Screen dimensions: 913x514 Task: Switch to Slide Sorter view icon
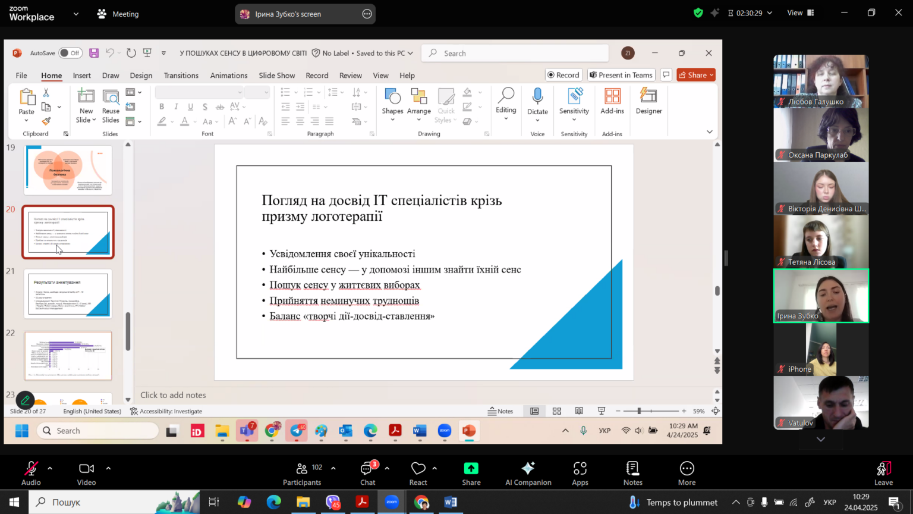(x=557, y=411)
